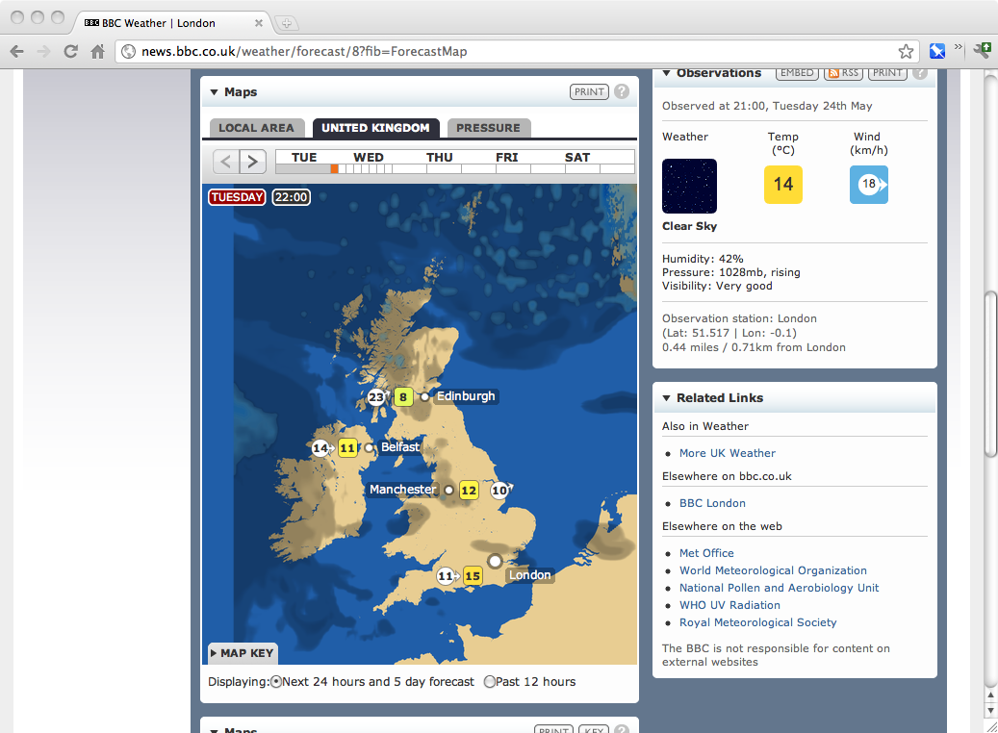Bookmark this page with star icon
Image resolution: width=998 pixels, height=733 pixels.
(906, 52)
